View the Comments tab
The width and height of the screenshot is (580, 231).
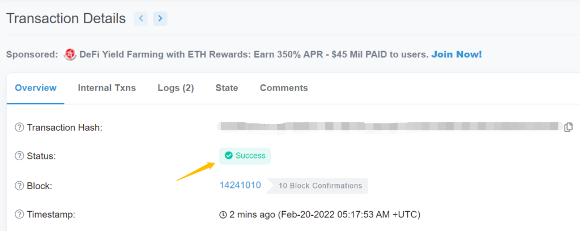coord(284,88)
